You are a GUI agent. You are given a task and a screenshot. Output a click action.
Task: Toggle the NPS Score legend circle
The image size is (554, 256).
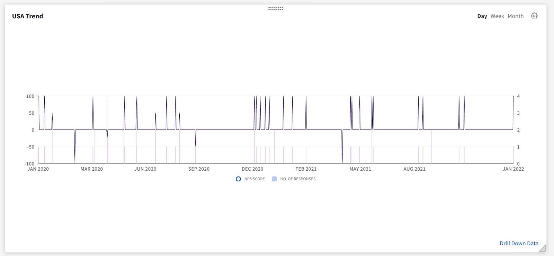[x=238, y=179]
